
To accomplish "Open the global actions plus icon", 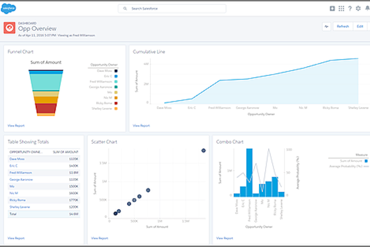I will point(332,8).
